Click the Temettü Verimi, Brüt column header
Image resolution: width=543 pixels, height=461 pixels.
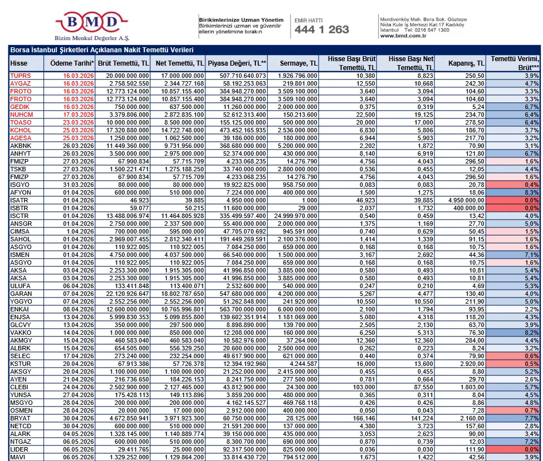click(515, 63)
